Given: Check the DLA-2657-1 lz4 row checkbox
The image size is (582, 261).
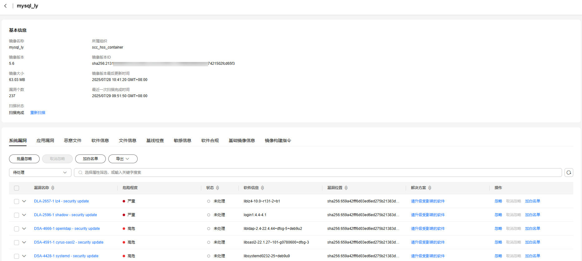Looking at the screenshot, I should click(x=17, y=202).
